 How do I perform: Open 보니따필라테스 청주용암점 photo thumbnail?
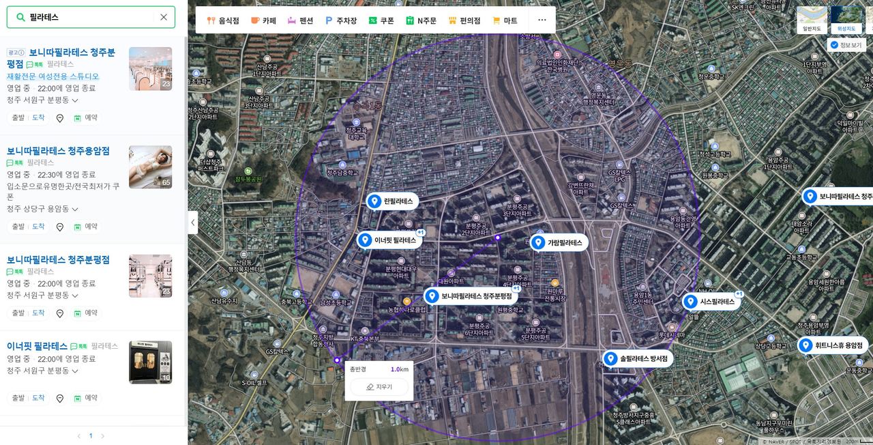click(150, 167)
